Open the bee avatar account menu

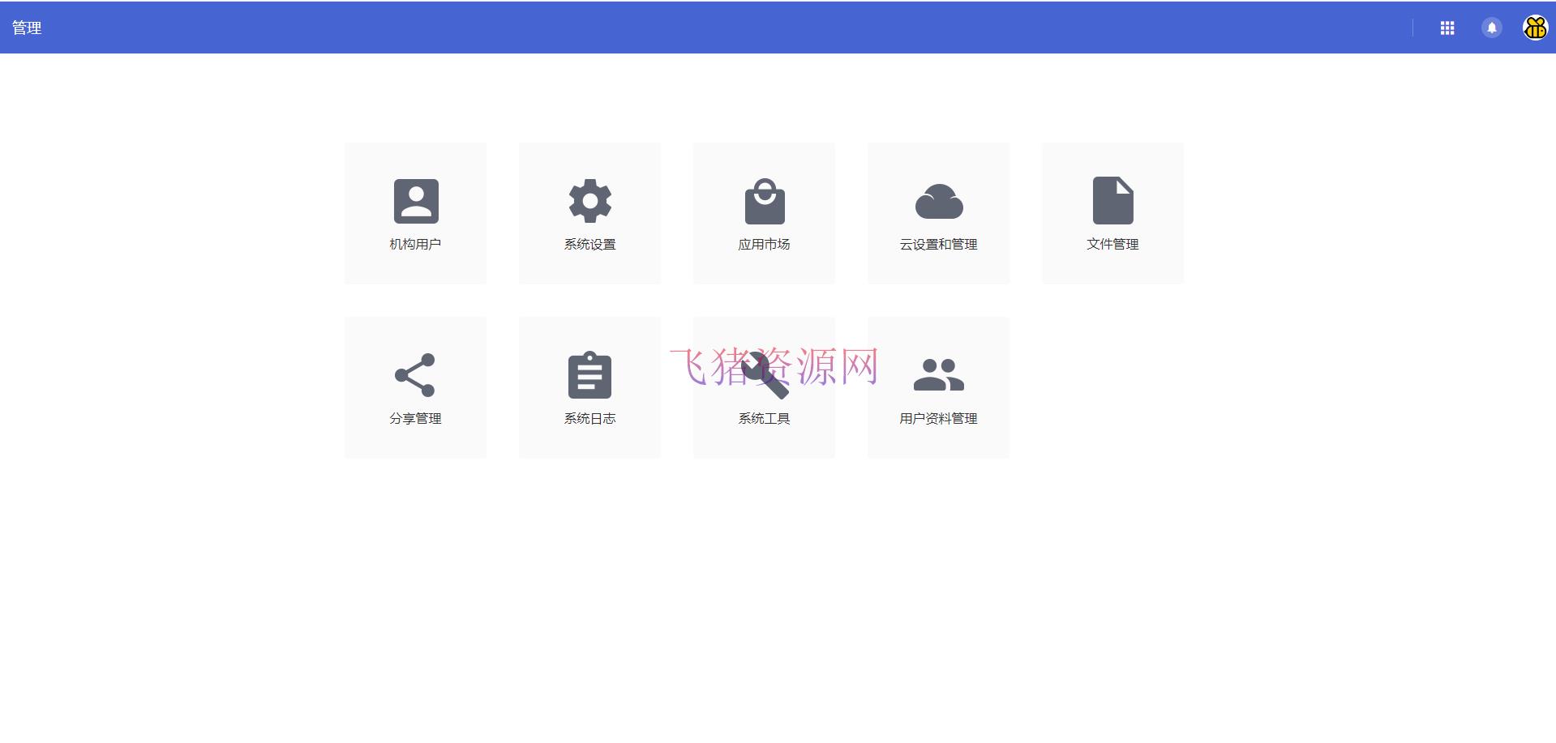coord(1535,28)
